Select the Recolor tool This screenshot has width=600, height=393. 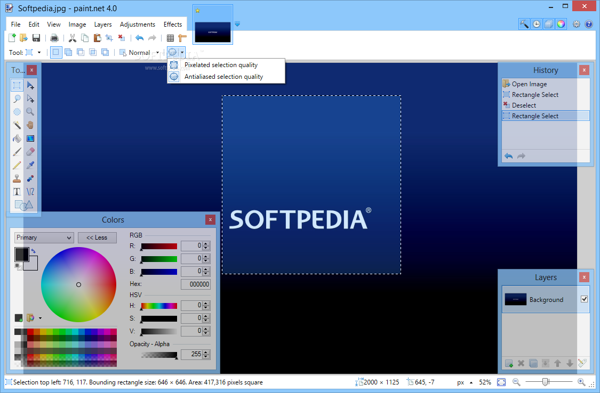click(30, 178)
